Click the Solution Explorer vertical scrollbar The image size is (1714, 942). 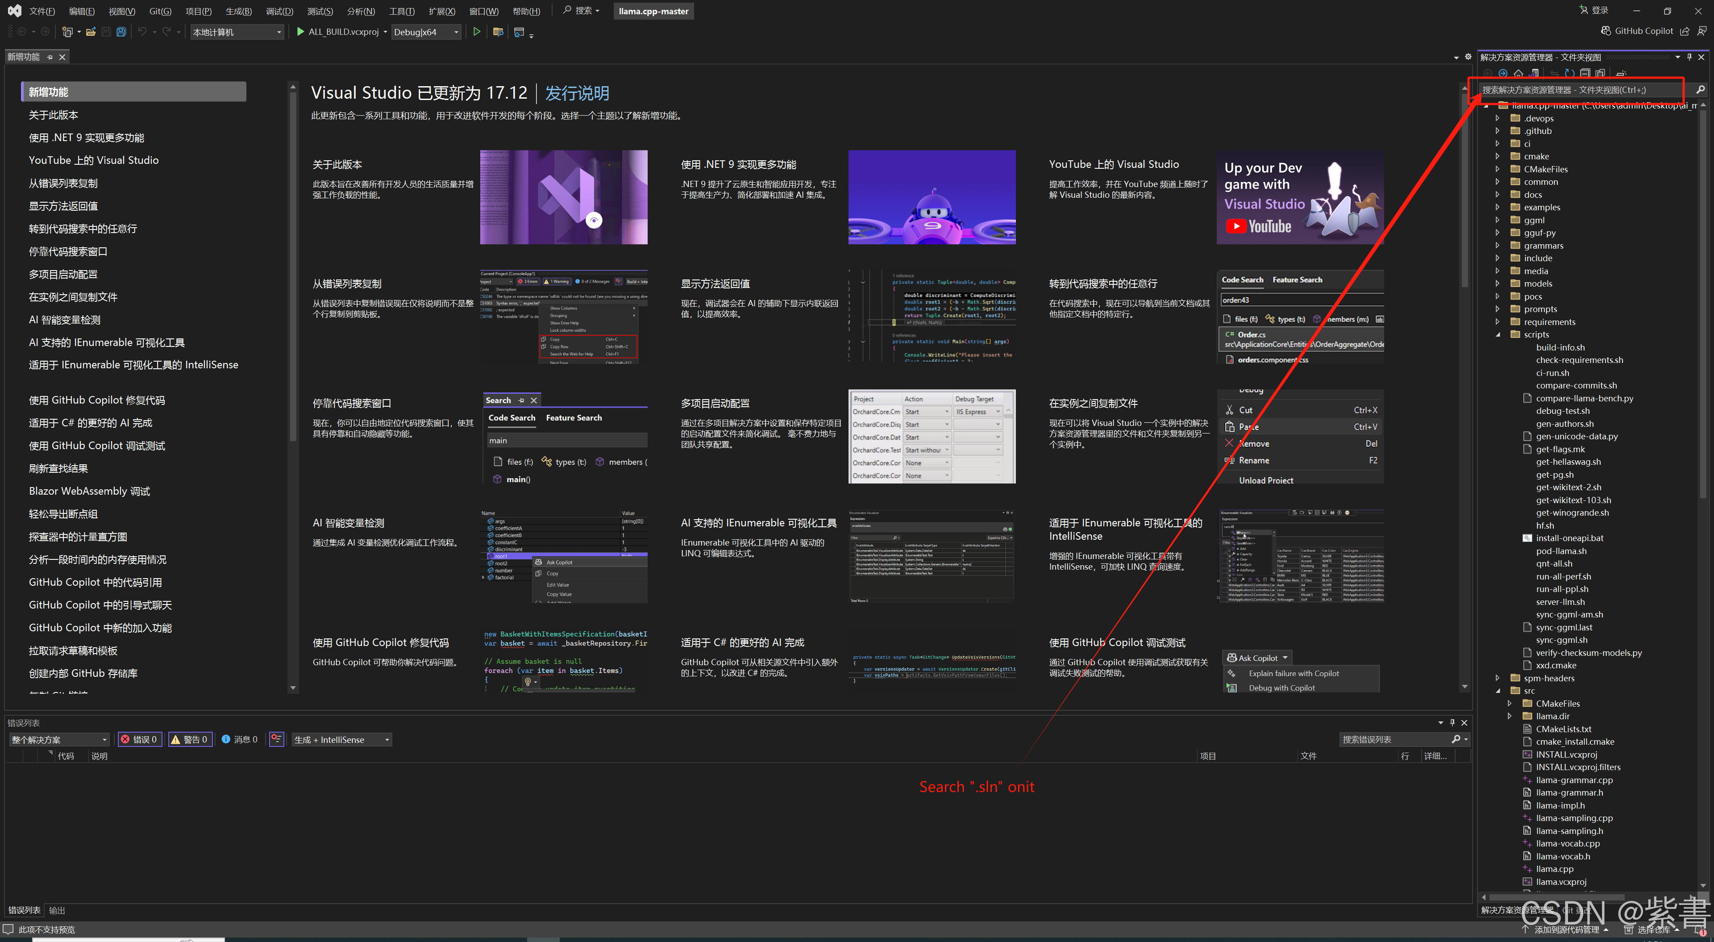click(x=1703, y=300)
